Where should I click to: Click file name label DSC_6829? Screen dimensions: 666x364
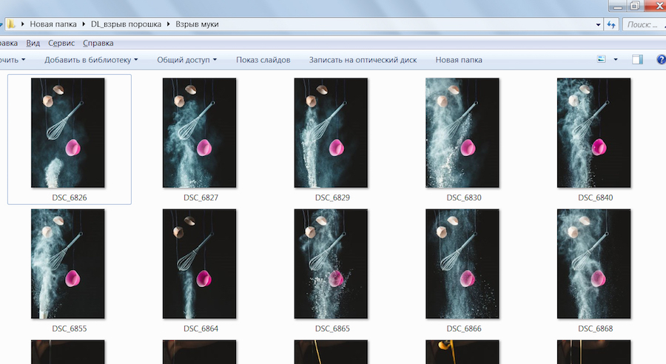click(332, 198)
